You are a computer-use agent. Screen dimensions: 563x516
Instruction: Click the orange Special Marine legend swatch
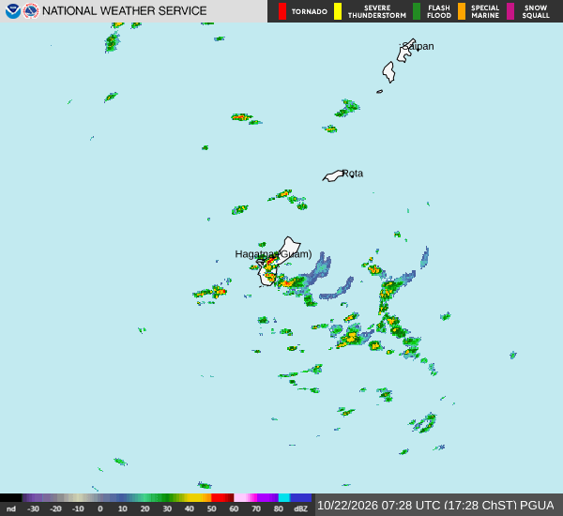(x=462, y=11)
